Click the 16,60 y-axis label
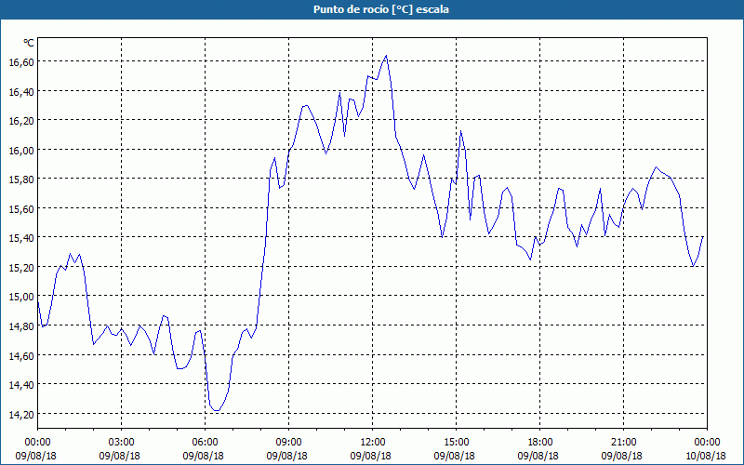 point(21,62)
